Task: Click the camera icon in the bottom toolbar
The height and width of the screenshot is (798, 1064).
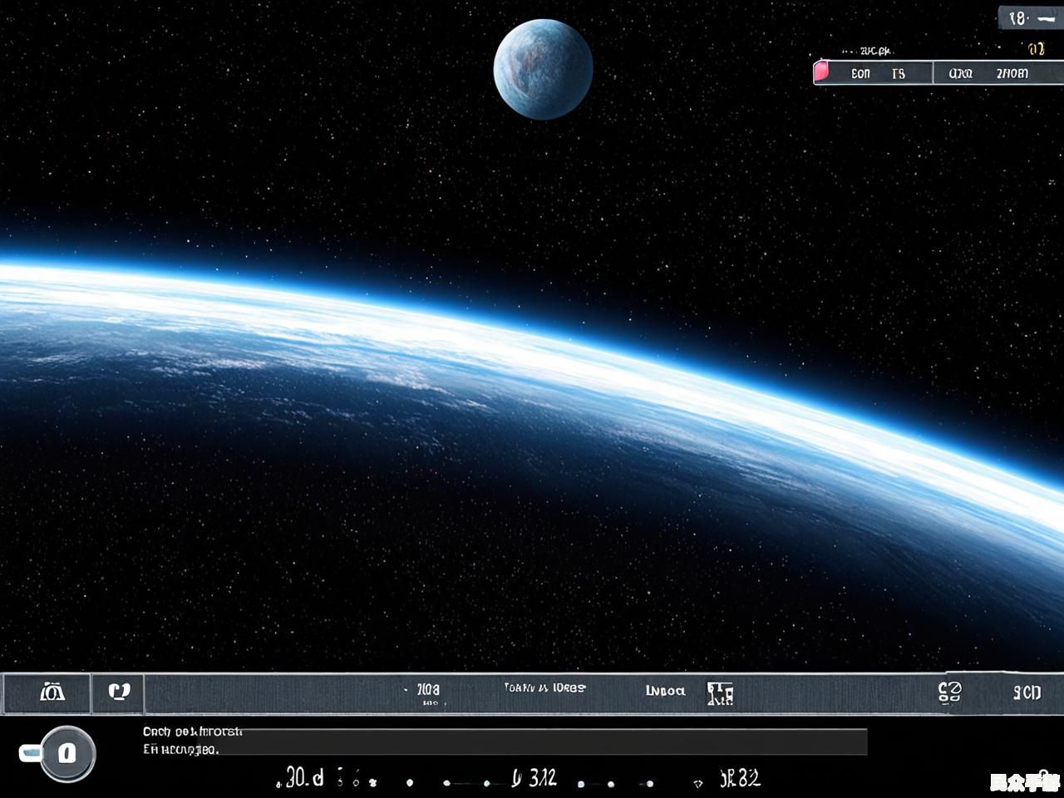Action: [x=52, y=692]
